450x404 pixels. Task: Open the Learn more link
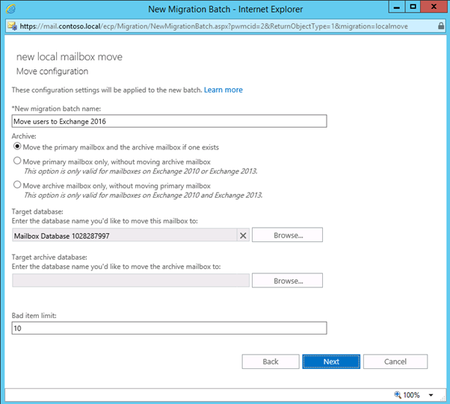point(224,90)
